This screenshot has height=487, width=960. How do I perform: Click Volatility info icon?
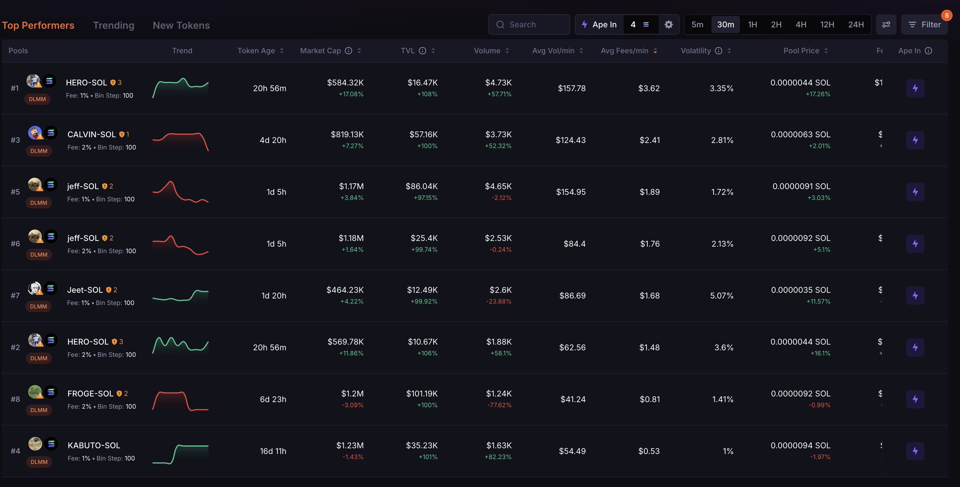point(718,51)
